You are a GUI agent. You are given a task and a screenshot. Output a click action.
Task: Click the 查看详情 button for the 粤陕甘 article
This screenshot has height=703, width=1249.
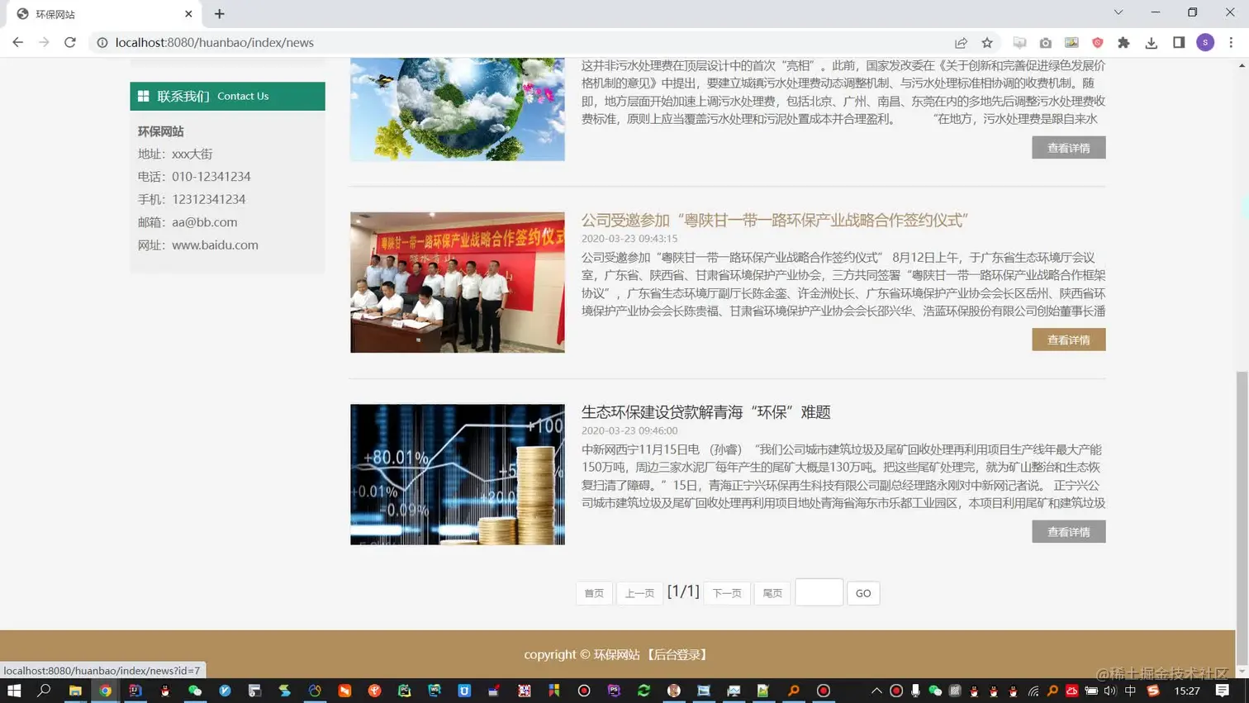[1068, 340]
